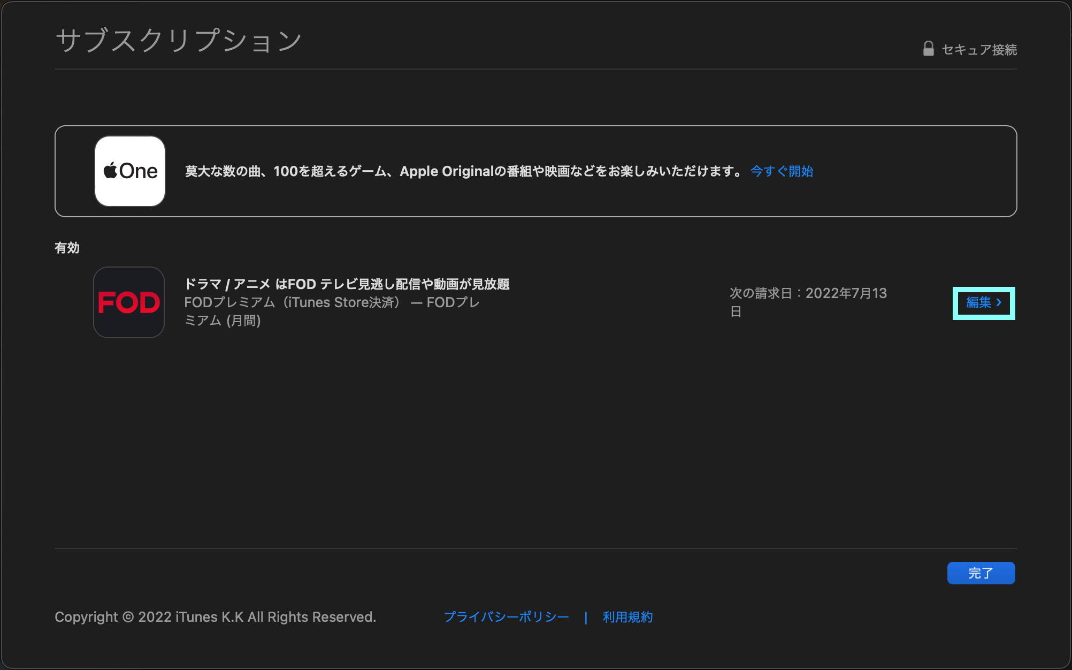1072x670 pixels.
Task: Click the Apple One promotional description text
Action: (464, 171)
